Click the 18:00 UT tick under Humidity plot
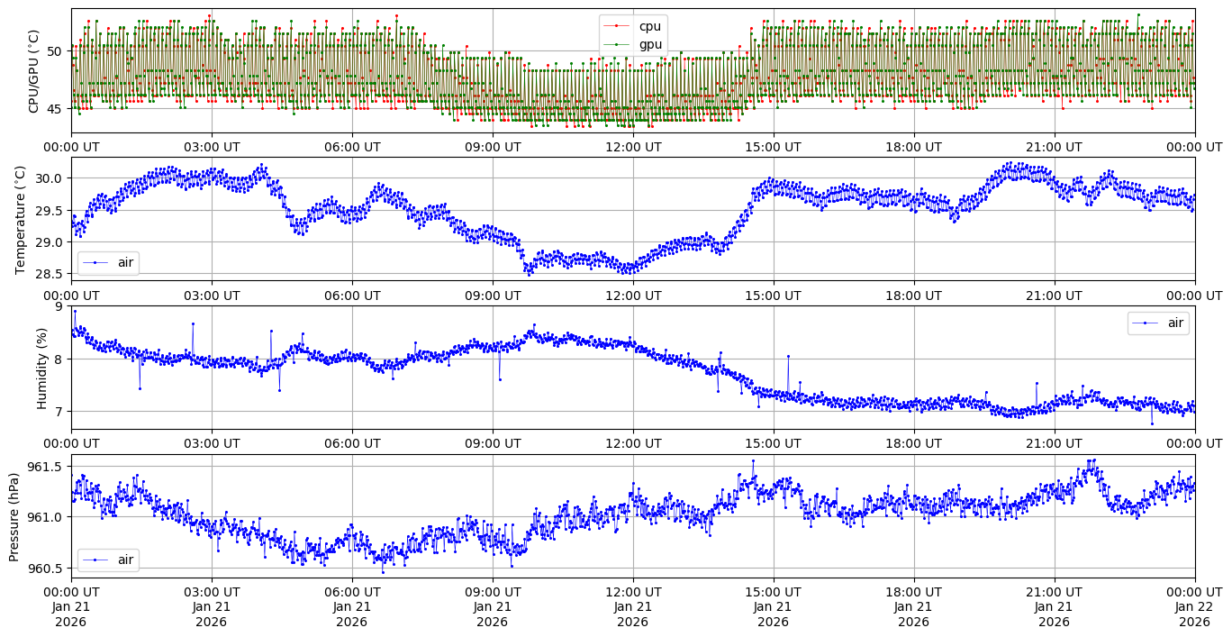The image size is (1232, 637). [x=913, y=443]
